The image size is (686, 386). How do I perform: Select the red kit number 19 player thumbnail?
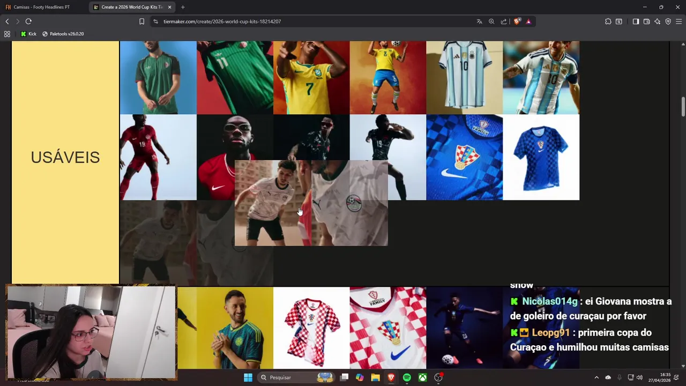158,157
